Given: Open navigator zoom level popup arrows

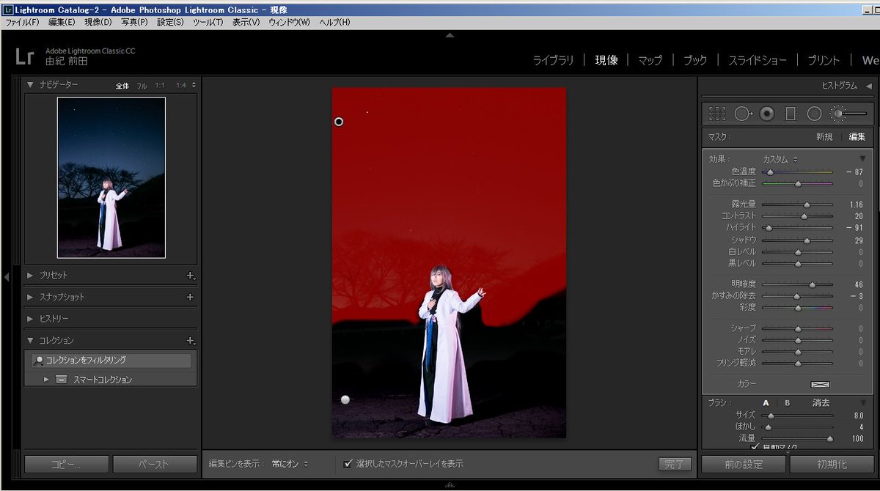Looking at the screenshot, I should coord(194,86).
